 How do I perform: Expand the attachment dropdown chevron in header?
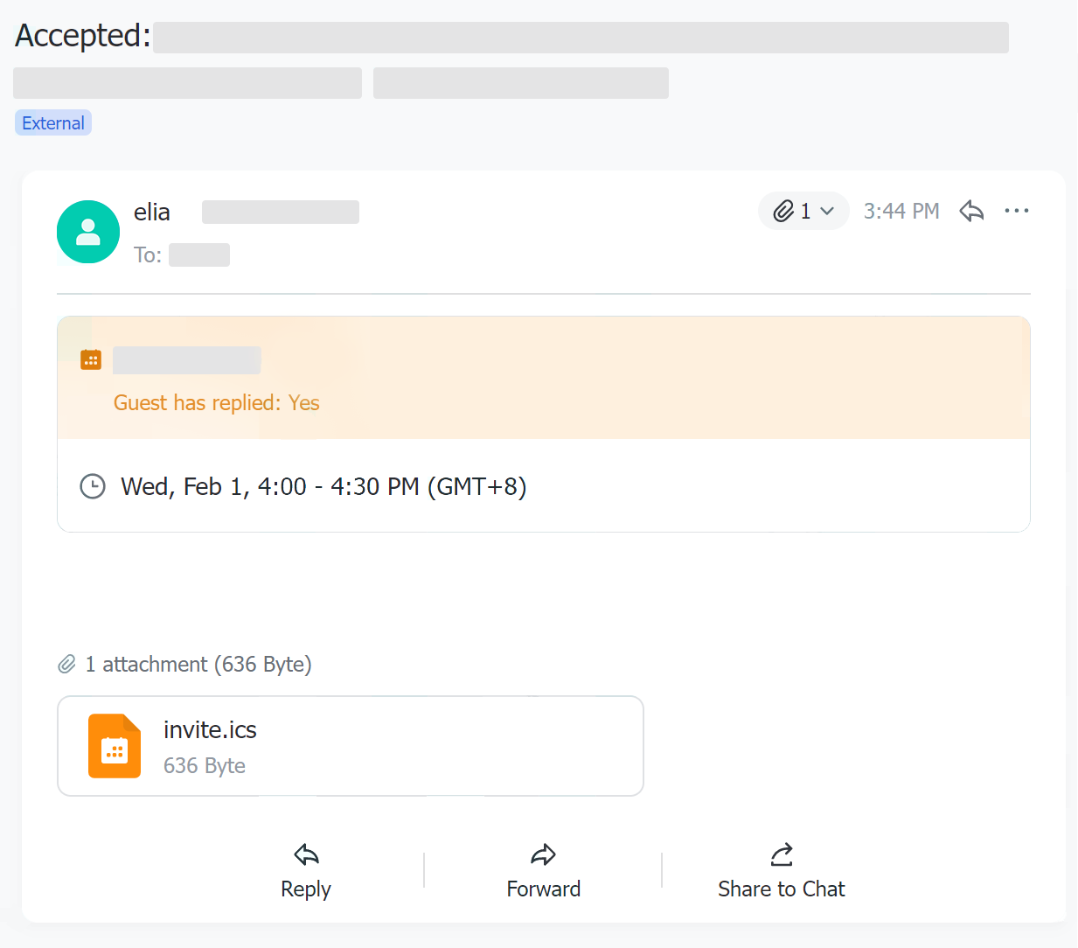826,211
